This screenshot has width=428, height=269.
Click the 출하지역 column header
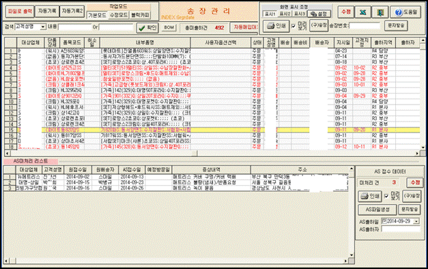point(383,42)
